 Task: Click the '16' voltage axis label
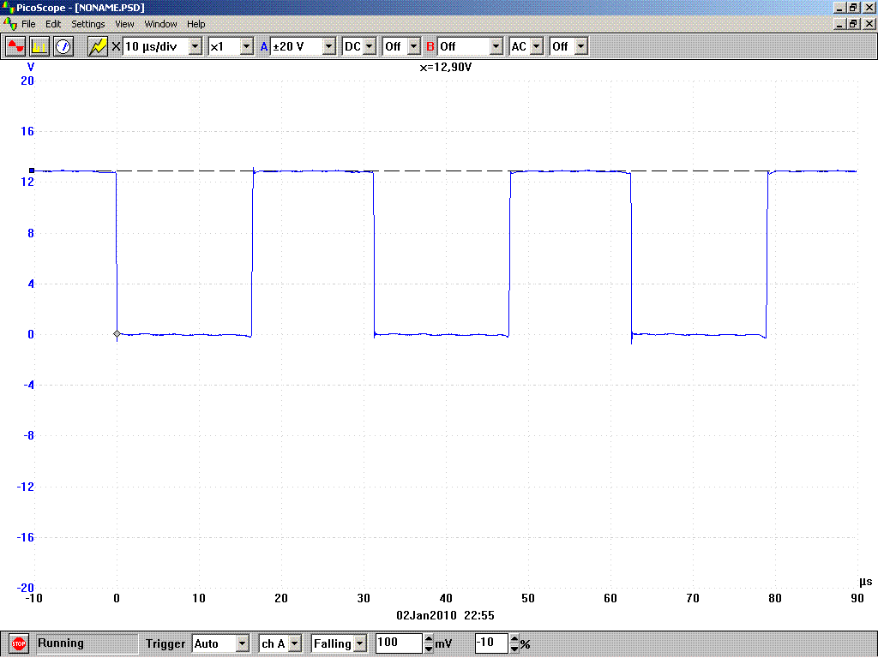pos(27,131)
